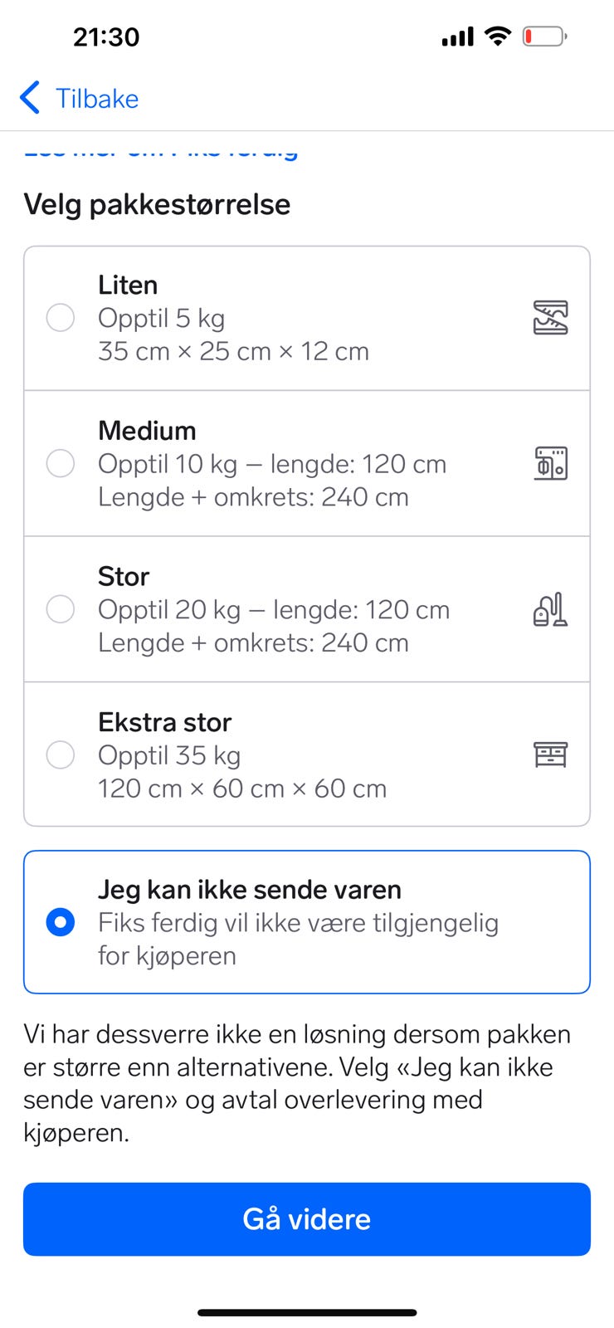Screen dimensions: 614x1328
Task: Tap the sneaker icon in Liten row
Action: tap(550, 318)
